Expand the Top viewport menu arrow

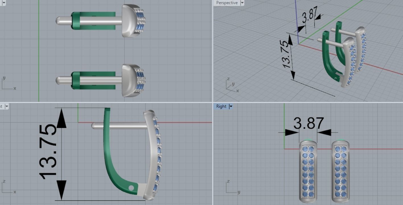tap(4, 3)
